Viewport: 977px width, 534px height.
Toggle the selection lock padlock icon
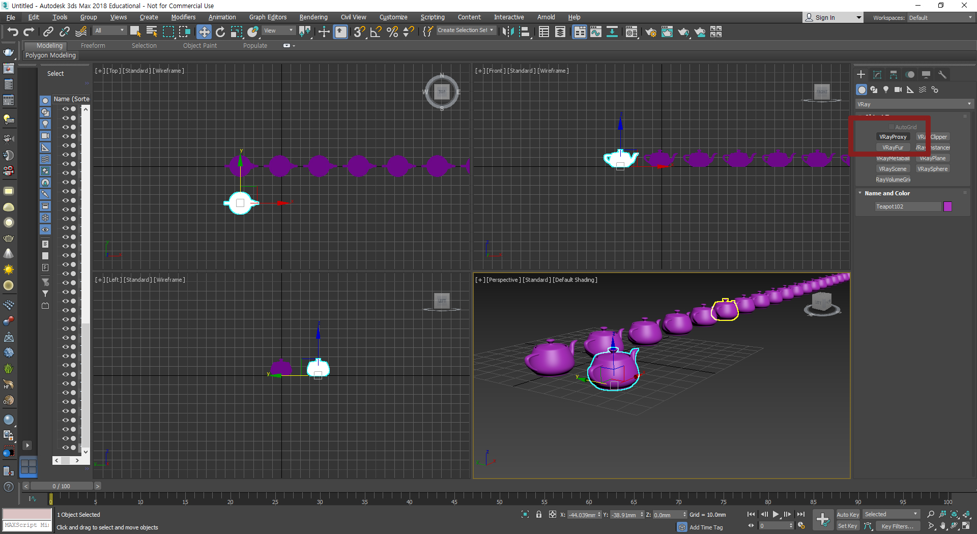pos(539,515)
